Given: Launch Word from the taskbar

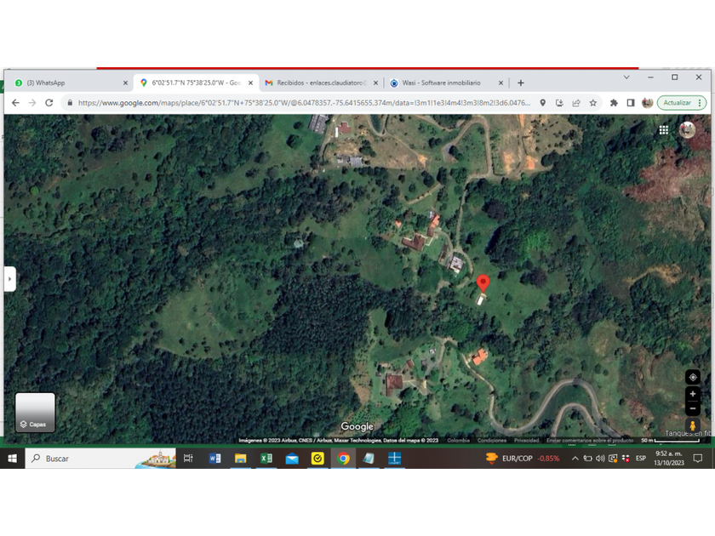Looking at the screenshot, I should [x=214, y=459].
